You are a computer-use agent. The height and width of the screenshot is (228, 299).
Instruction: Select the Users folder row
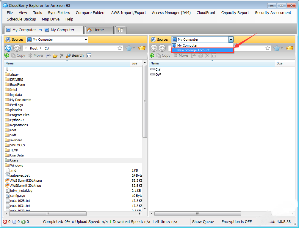[73, 160]
